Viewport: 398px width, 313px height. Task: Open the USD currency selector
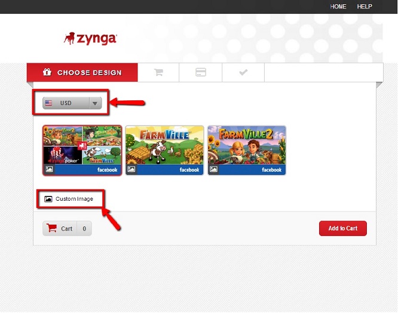[72, 103]
